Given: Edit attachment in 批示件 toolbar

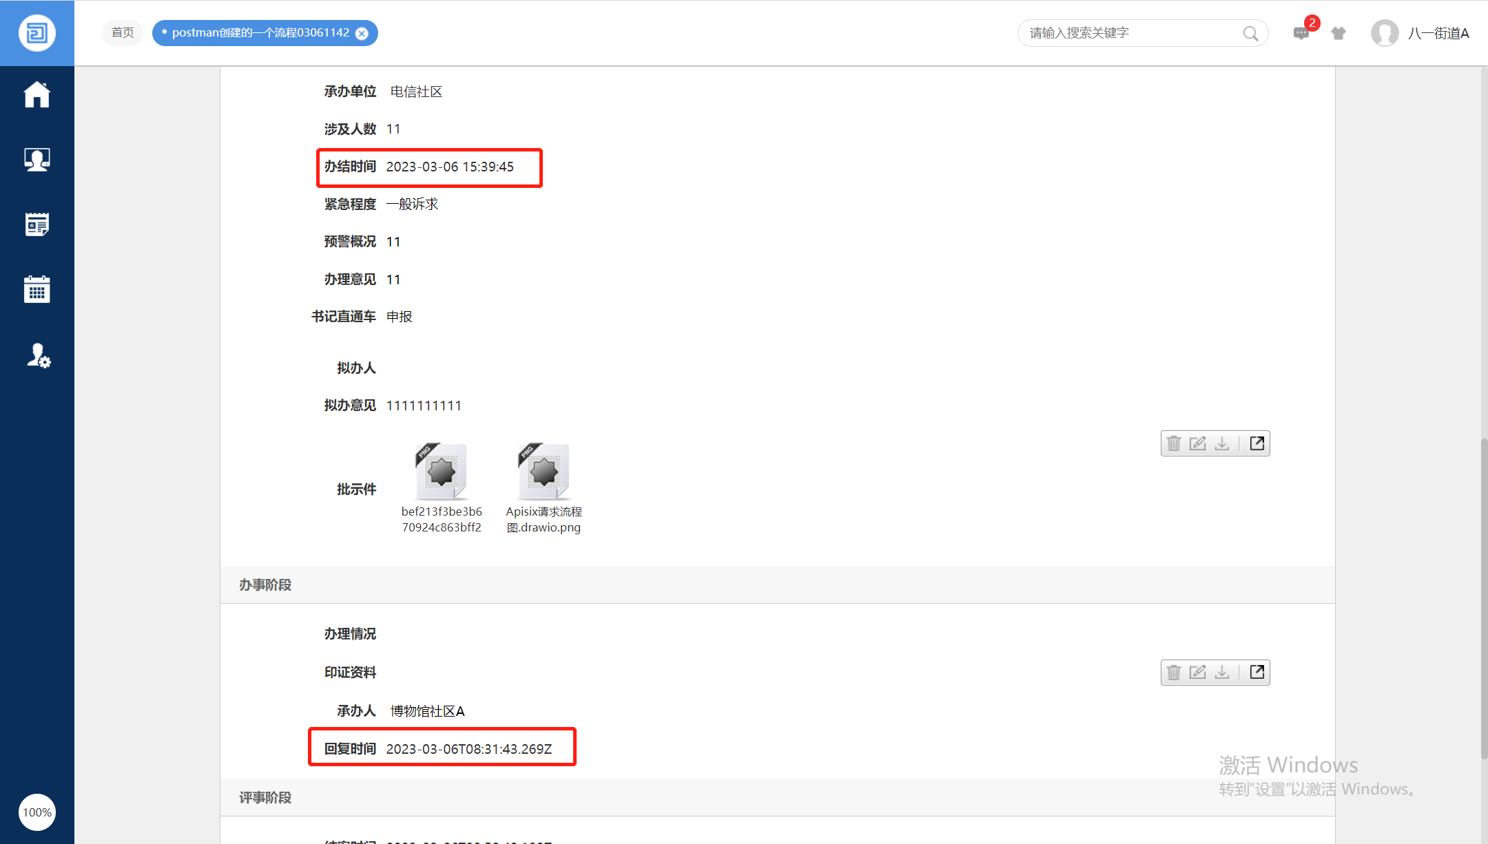Looking at the screenshot, I should click(x=1198, y=443).
